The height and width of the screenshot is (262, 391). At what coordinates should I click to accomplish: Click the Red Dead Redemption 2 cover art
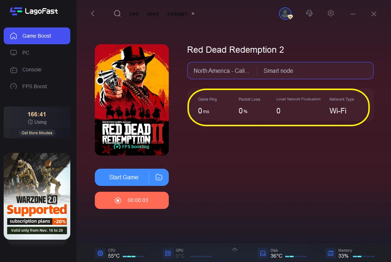click(x=132, y=100)
